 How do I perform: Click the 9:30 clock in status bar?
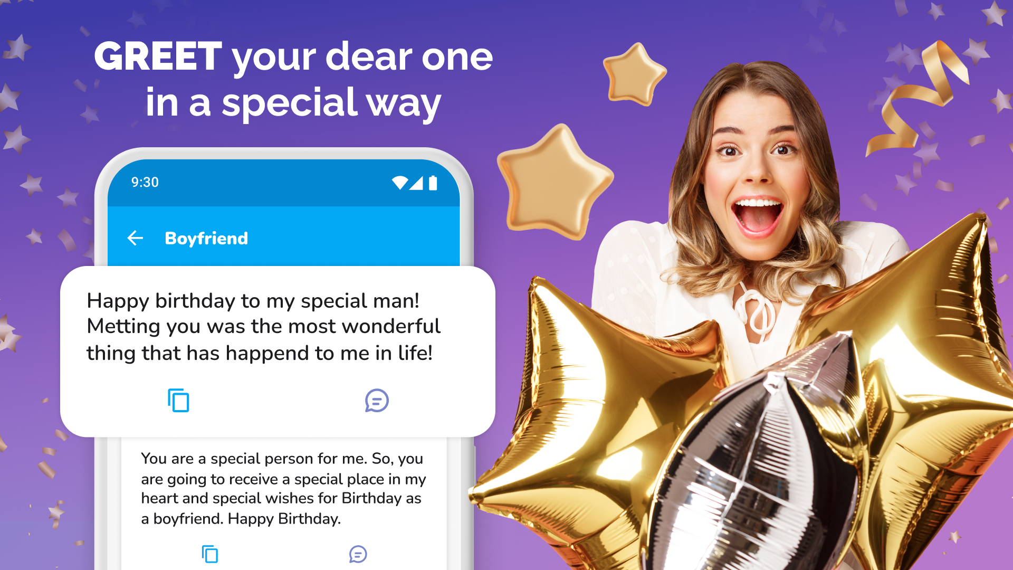(x=145, y=183)
